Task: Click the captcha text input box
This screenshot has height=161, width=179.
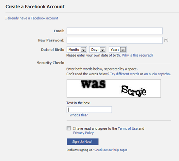Action: (x=89, y=110)
